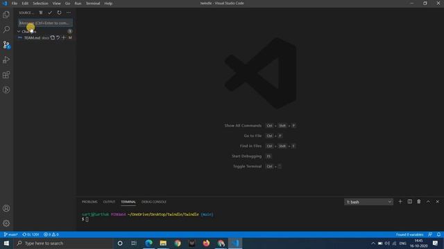The height and width of the screenshot is (249, 444).
Task: Open the Source Control view icon
Action: coord(6,44)
